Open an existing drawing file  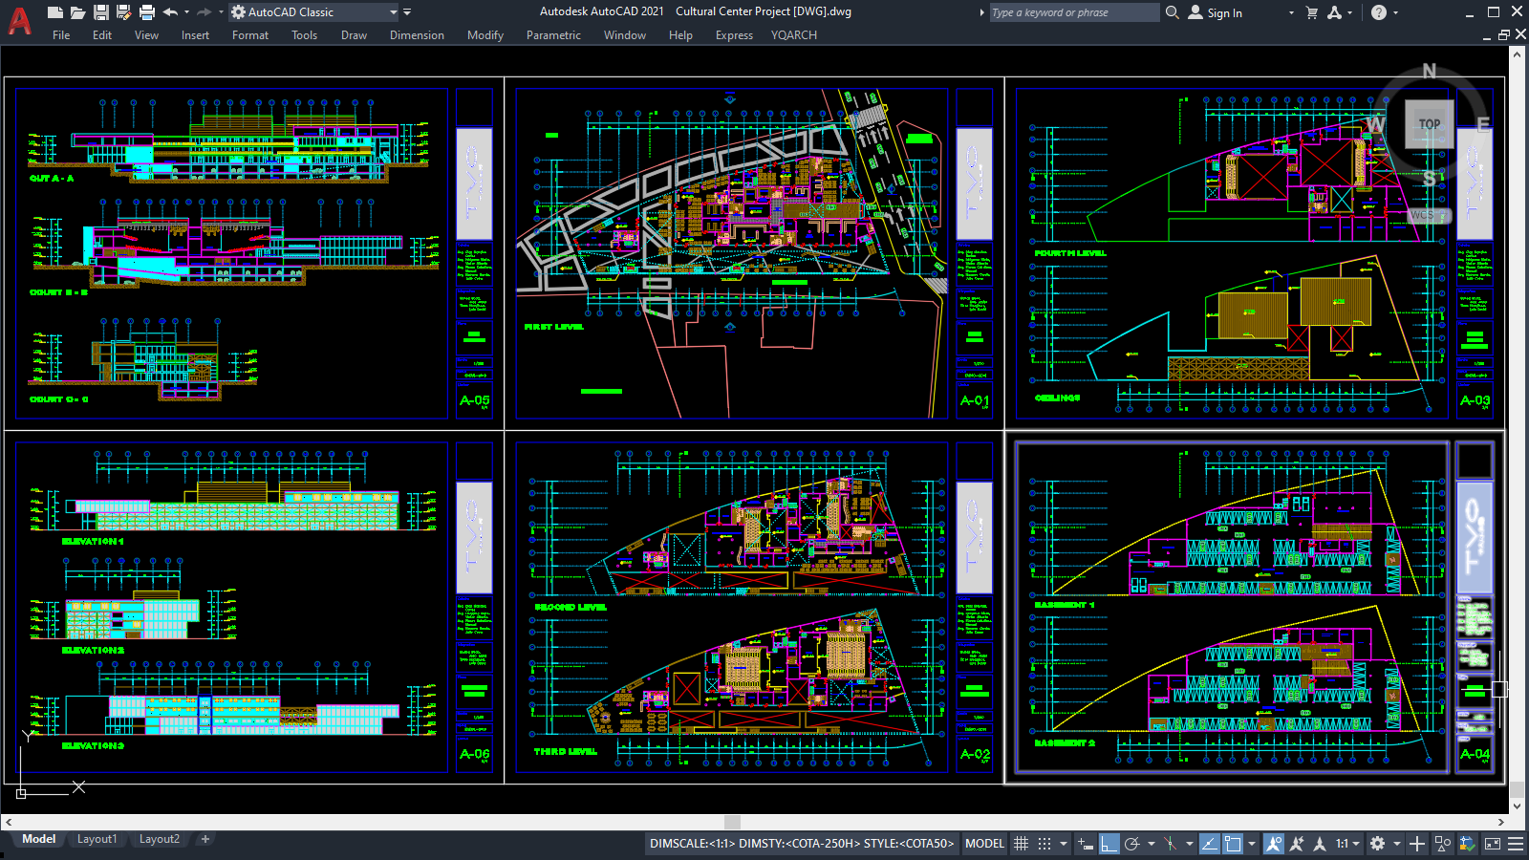pyautogui.click(x=78, y=11)
